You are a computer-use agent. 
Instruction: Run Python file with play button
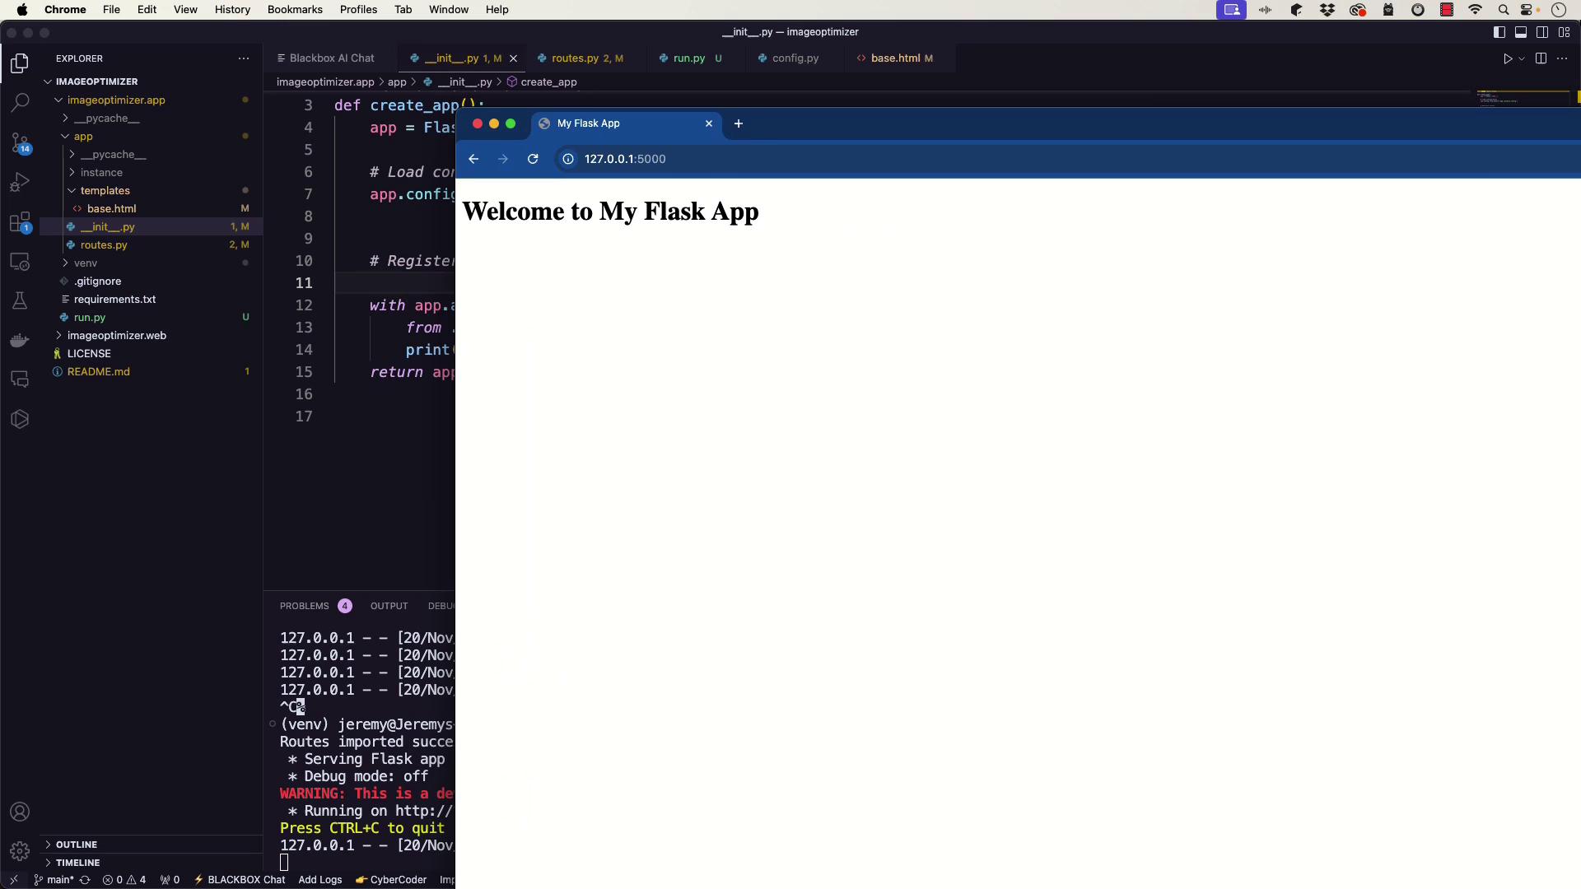coord(1508,58)
